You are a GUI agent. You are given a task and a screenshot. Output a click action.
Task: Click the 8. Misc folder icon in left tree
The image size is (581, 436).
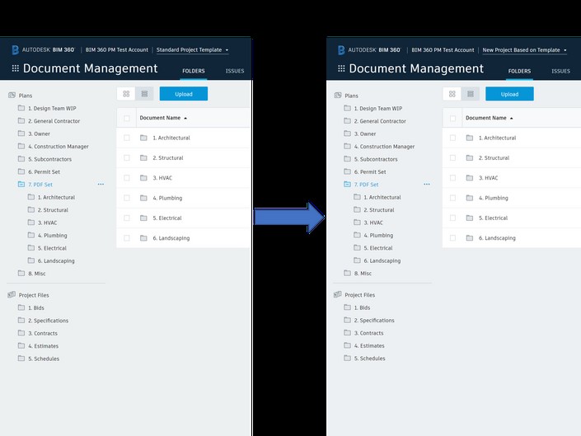pyautogui.click(x=21, y=273)
